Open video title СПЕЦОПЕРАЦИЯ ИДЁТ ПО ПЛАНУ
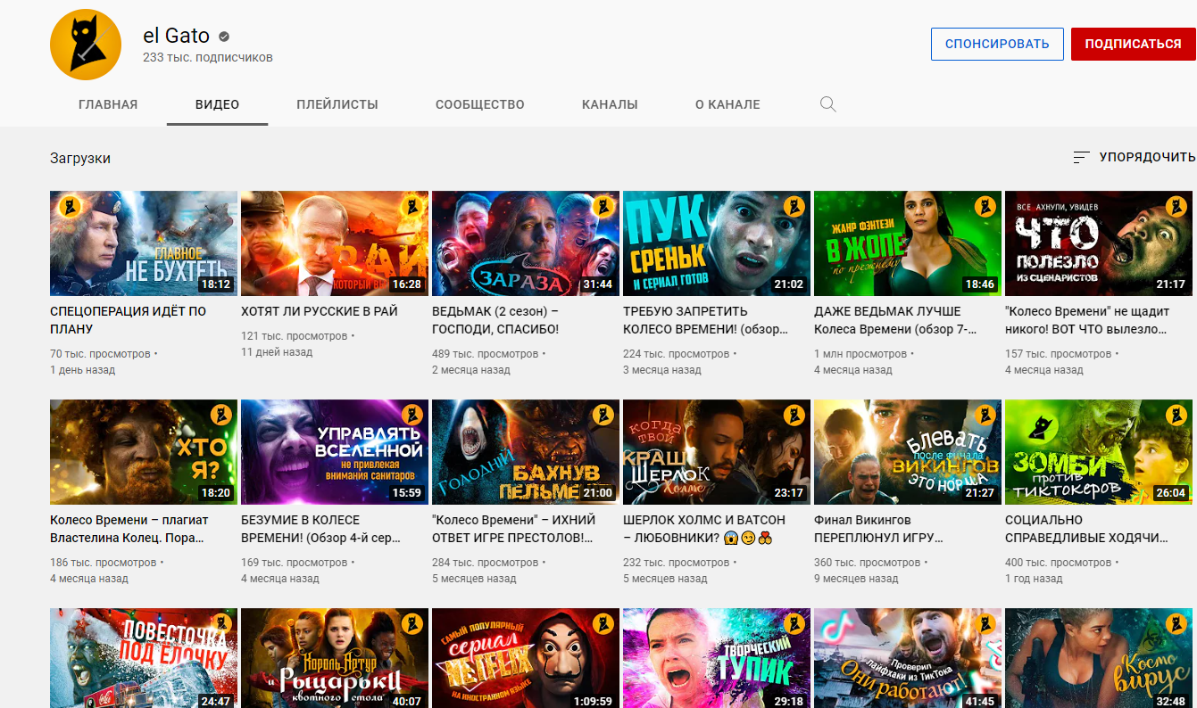The image size is (1197, 708). 128,320
